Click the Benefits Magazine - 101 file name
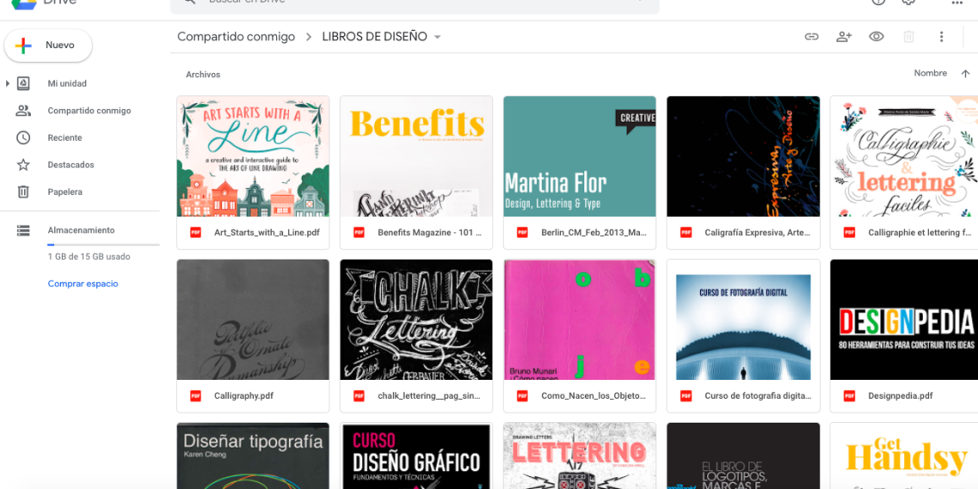The width and height of the screenshot is (978, 489). pos(430,232)
